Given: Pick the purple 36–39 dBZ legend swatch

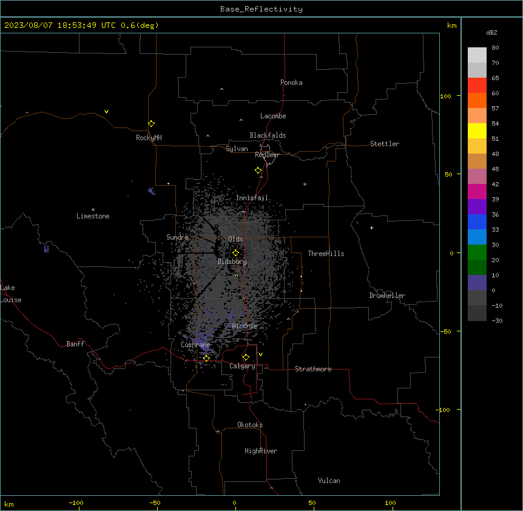Looking at the screenshot, I should coord(477,207).
